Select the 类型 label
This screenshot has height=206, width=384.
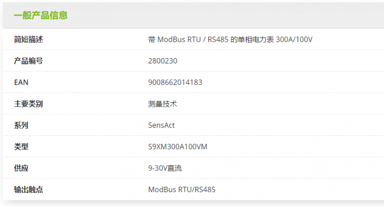[21, 147]
